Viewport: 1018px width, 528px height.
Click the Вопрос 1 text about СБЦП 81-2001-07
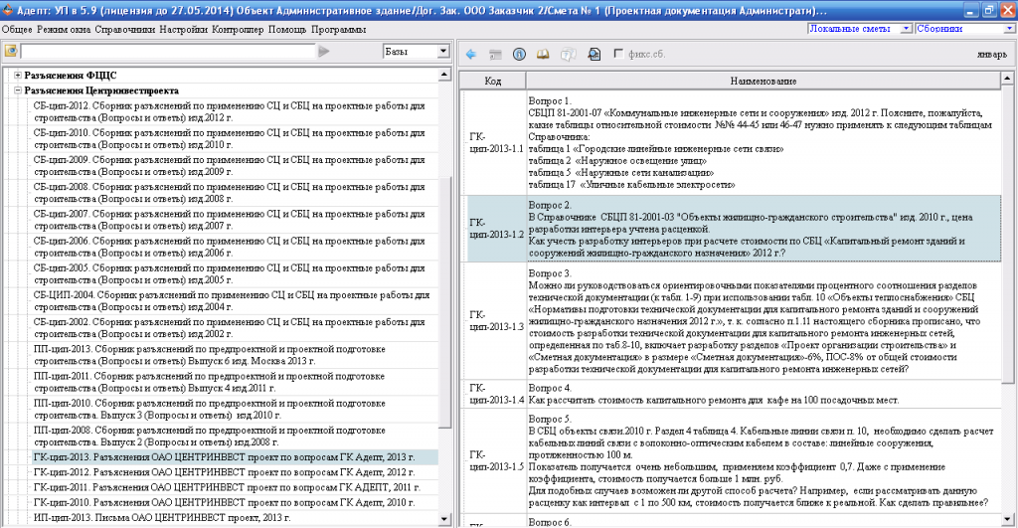pos(763,143)
